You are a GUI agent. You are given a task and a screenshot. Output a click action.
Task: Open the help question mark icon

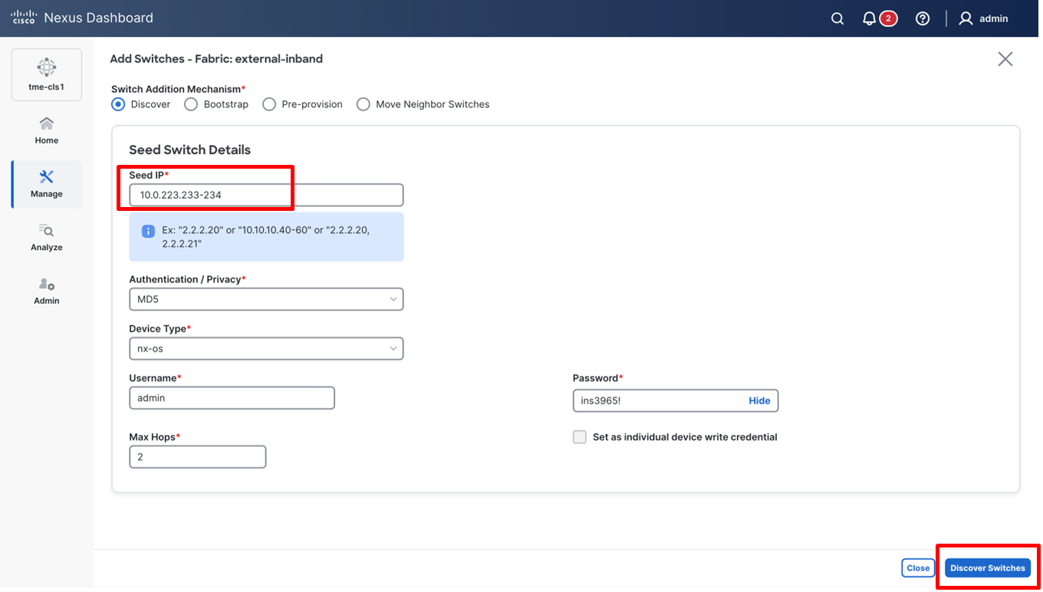[x=923, y=18]
